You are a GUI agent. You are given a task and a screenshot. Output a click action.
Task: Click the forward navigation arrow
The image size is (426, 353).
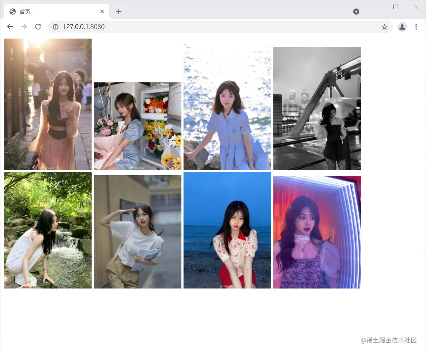tap(24, 27)
